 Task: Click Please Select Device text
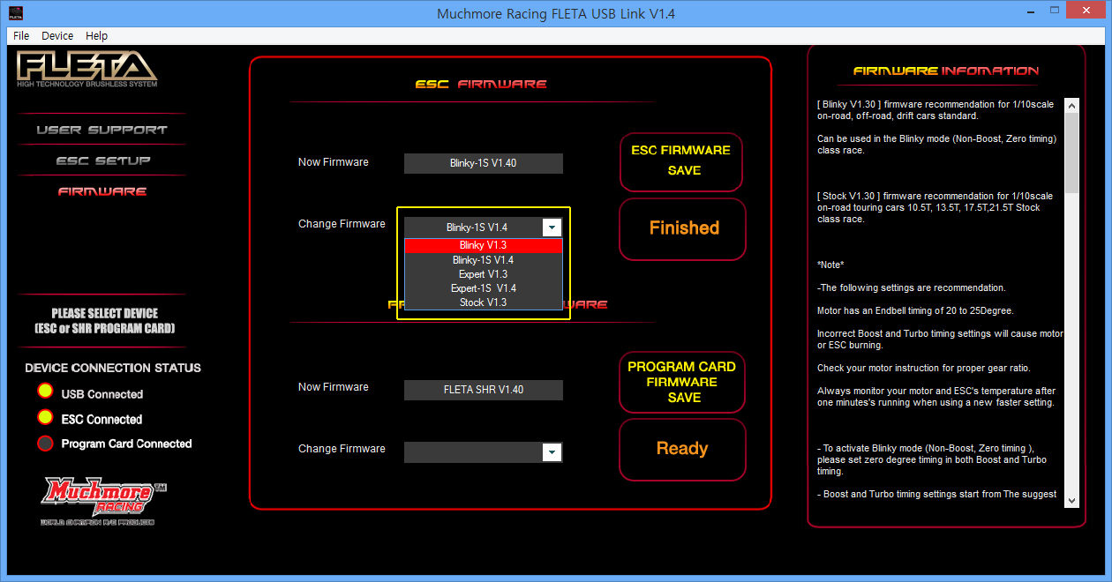pyautogui.click(x=104, y=321)
